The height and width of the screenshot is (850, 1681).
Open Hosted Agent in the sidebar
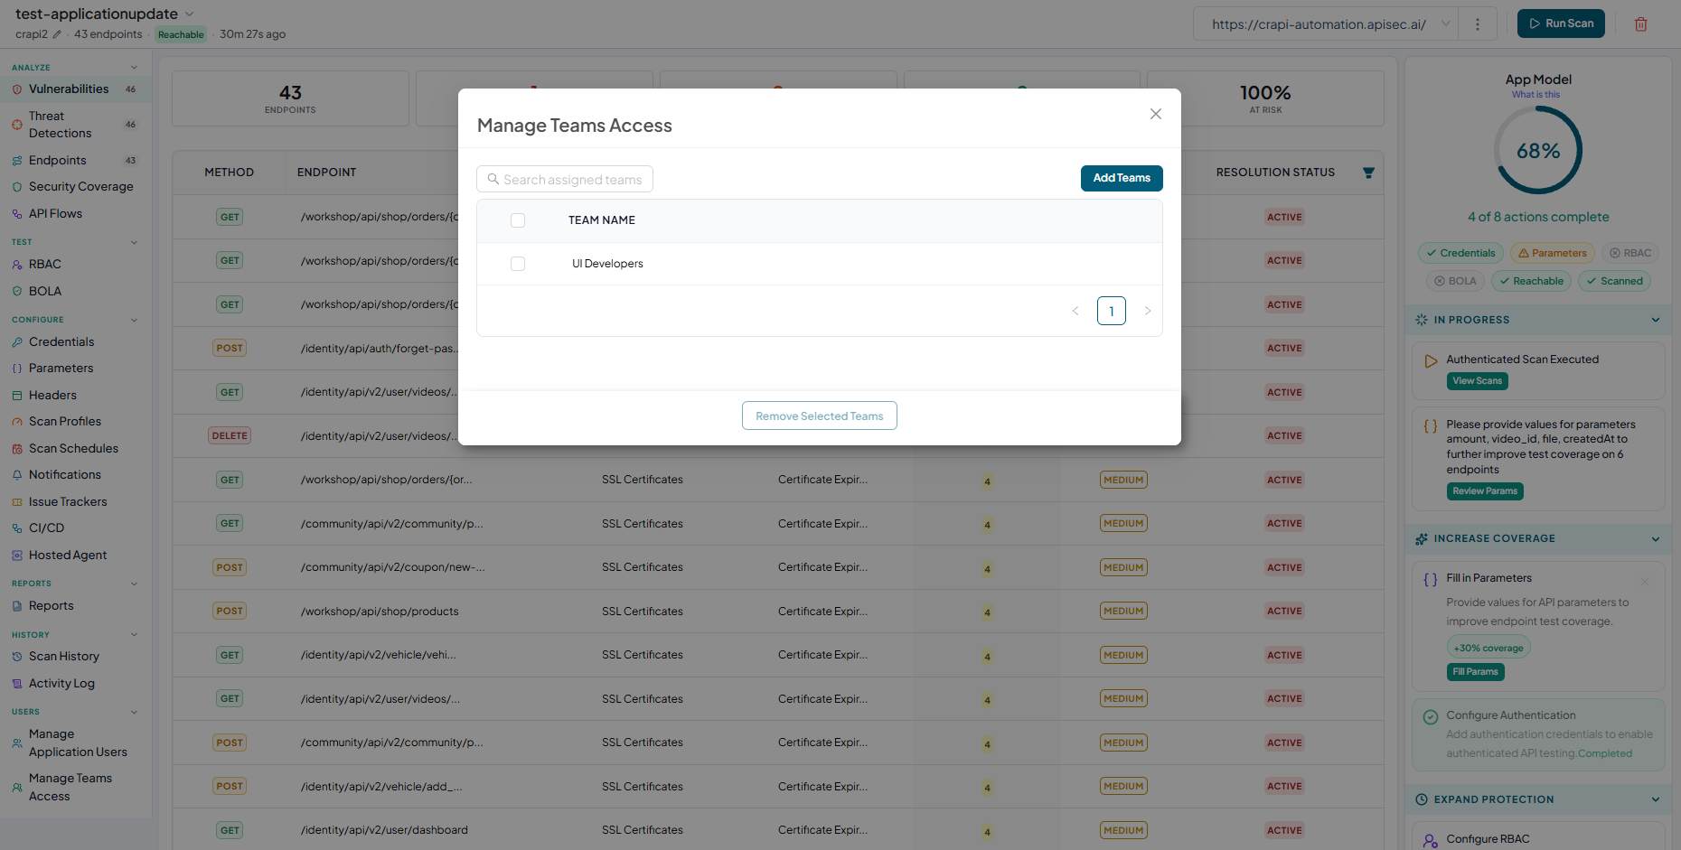pyautogui.click(x=68, y=556)
